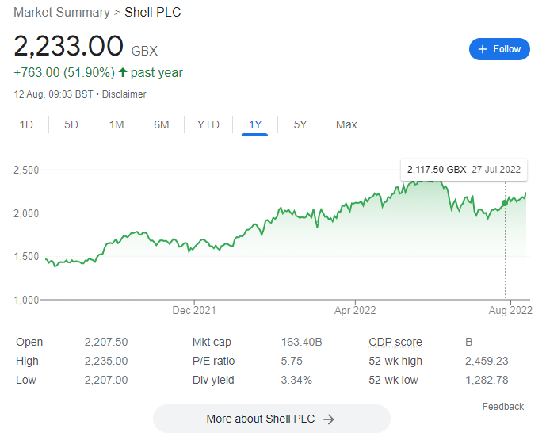Select the 1Y chart range tab
This screenshot has height=448, width=546.
(x=255, y=124)
